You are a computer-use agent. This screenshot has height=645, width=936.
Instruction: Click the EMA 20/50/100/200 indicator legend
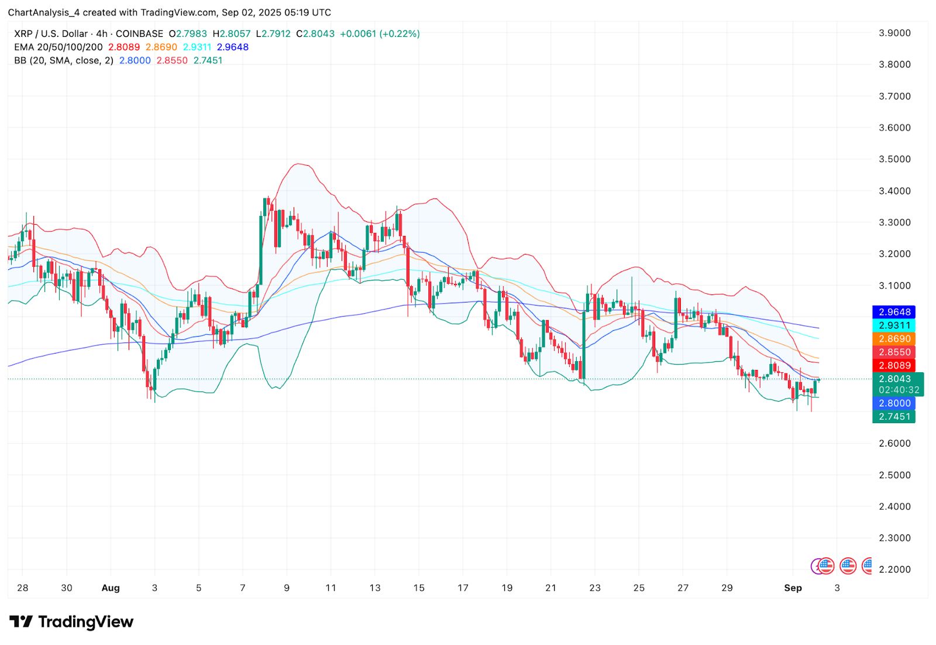[x=58, y=47]
